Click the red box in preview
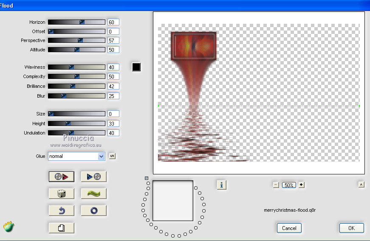This screenshot has height=241, width=370. point(193,46)
